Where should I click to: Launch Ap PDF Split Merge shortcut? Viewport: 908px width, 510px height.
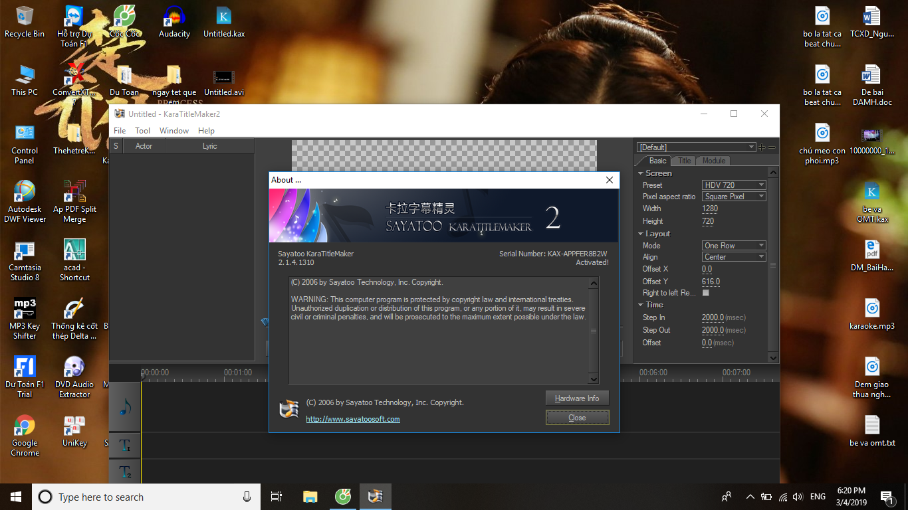click(x=74, y=201)
